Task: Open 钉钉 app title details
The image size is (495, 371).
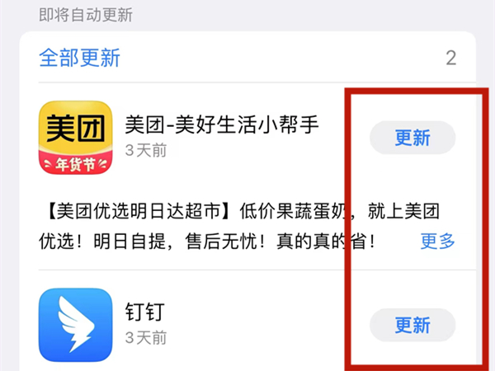Action: pyautogui.click(x=145, y=312)
